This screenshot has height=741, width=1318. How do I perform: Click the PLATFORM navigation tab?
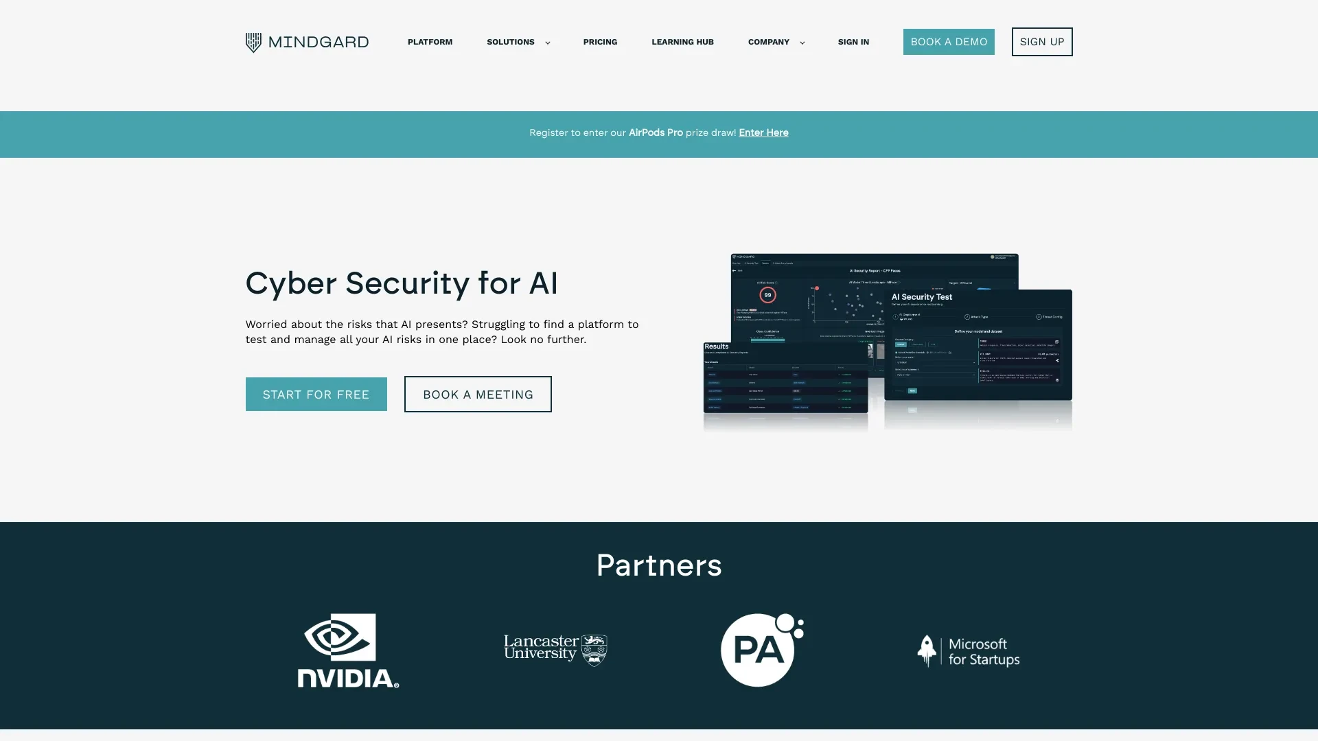430,42
